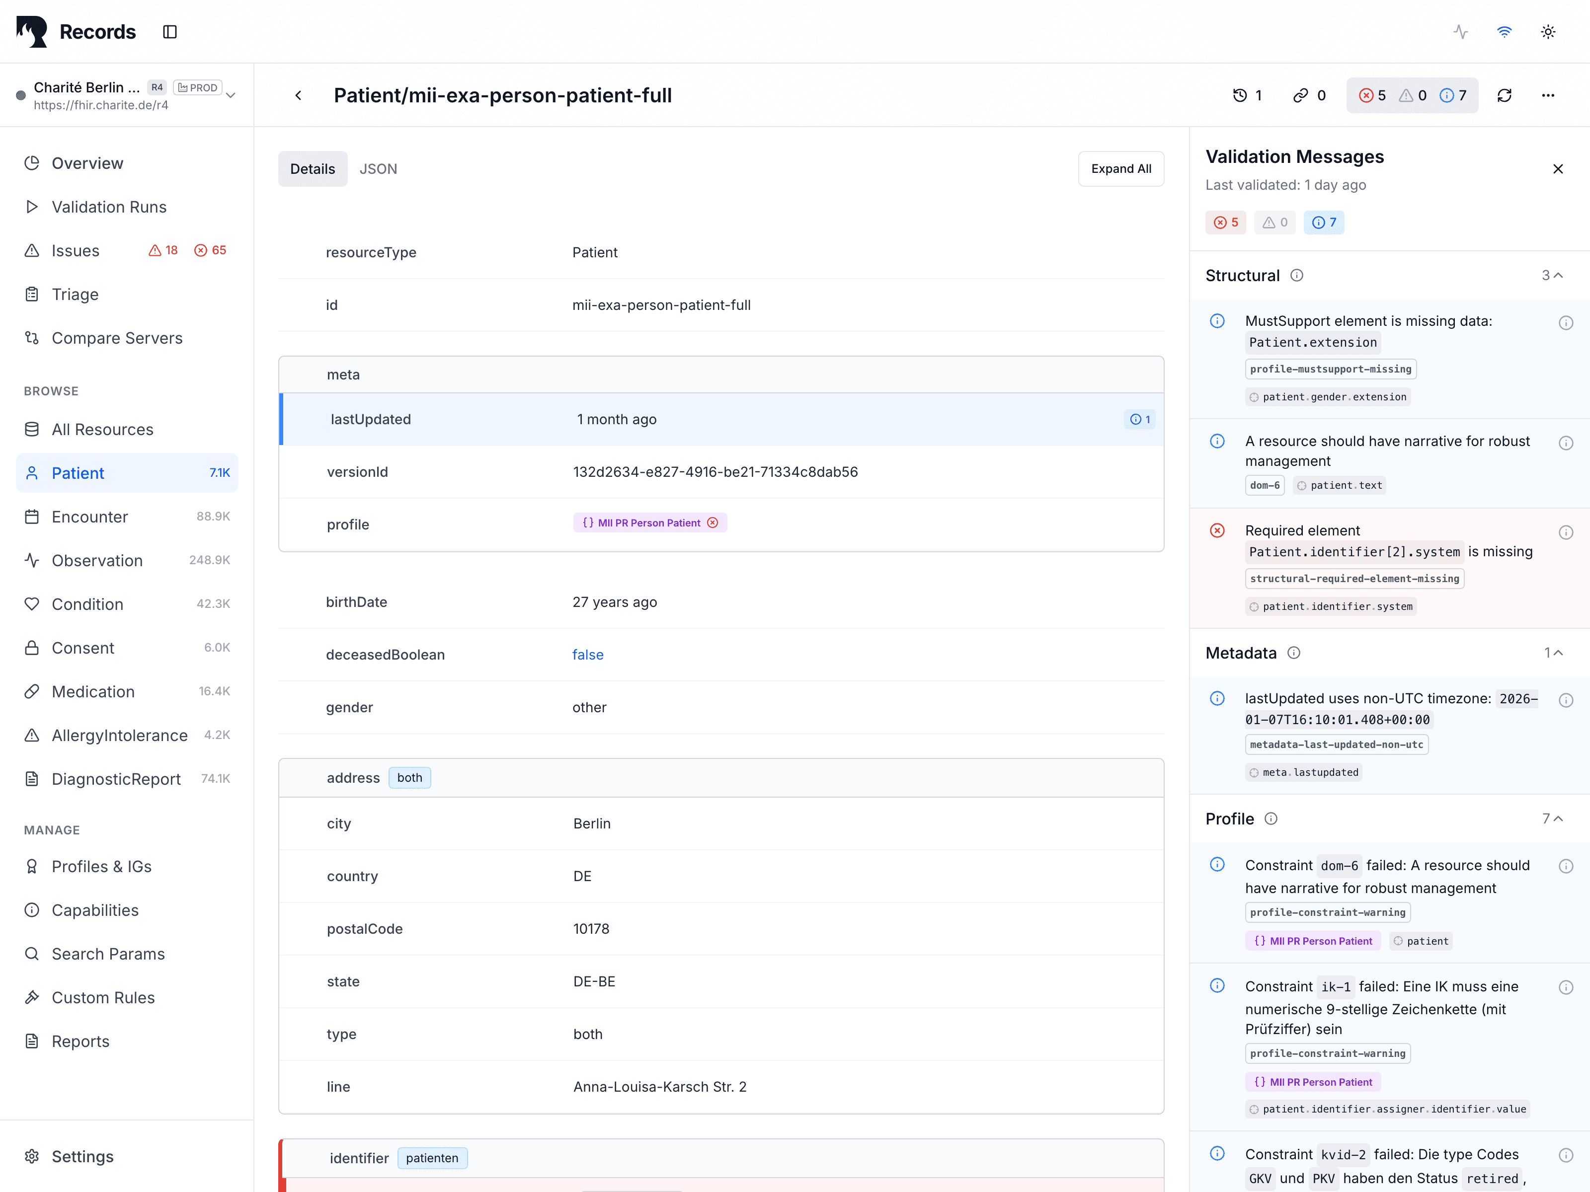
Task: Go back with the left chevron
Action: (298, 95)
